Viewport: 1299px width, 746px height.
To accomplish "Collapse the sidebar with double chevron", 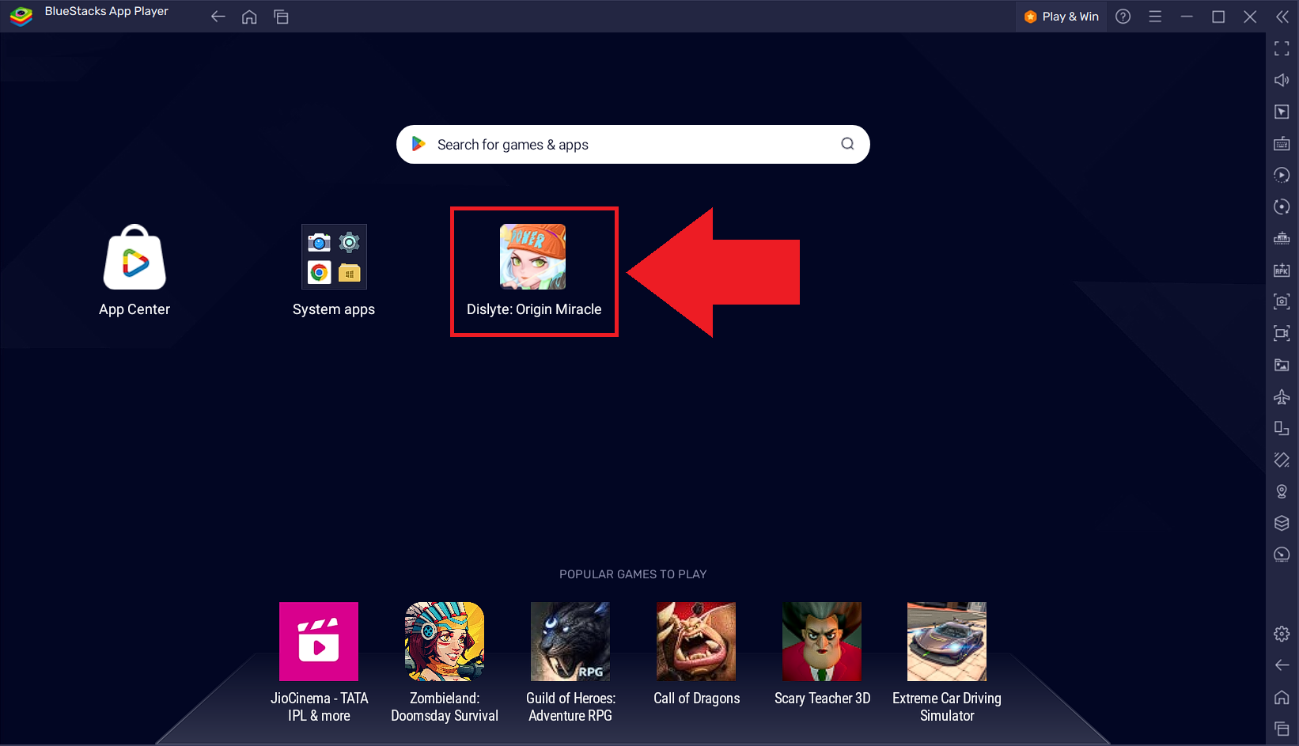I will click(1282, 17).
